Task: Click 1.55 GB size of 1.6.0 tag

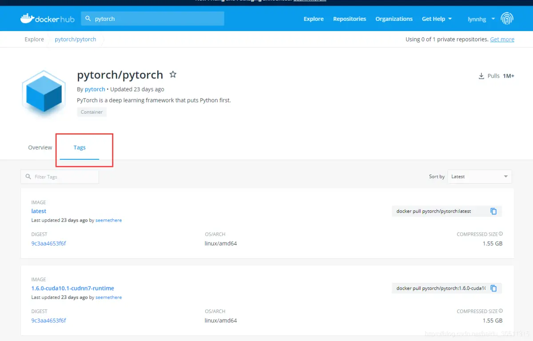Action: tap(493, 321)
